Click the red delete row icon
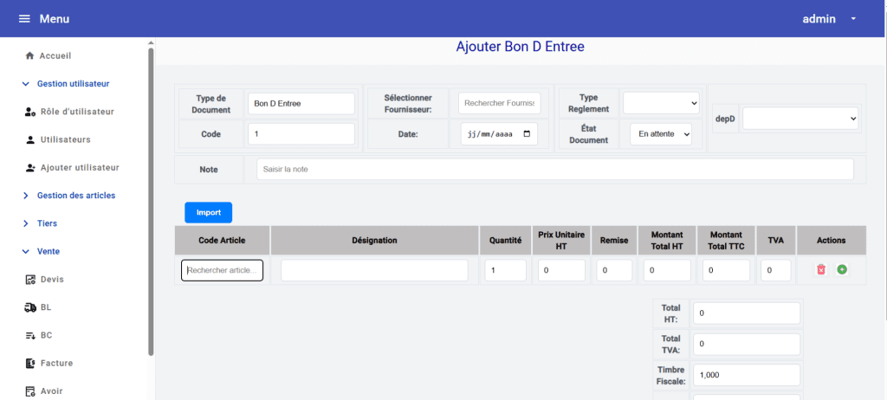This screenshot has width=887, height=400. [821, 270]
